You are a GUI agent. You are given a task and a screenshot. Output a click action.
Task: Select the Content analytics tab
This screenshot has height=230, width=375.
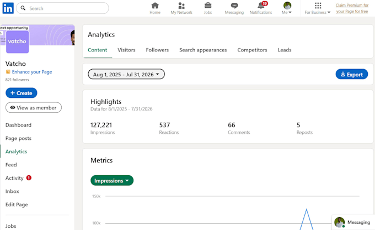click(98, 50)
